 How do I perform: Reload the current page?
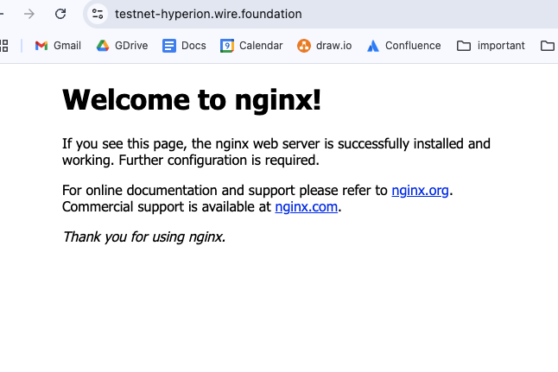(60, 14)
